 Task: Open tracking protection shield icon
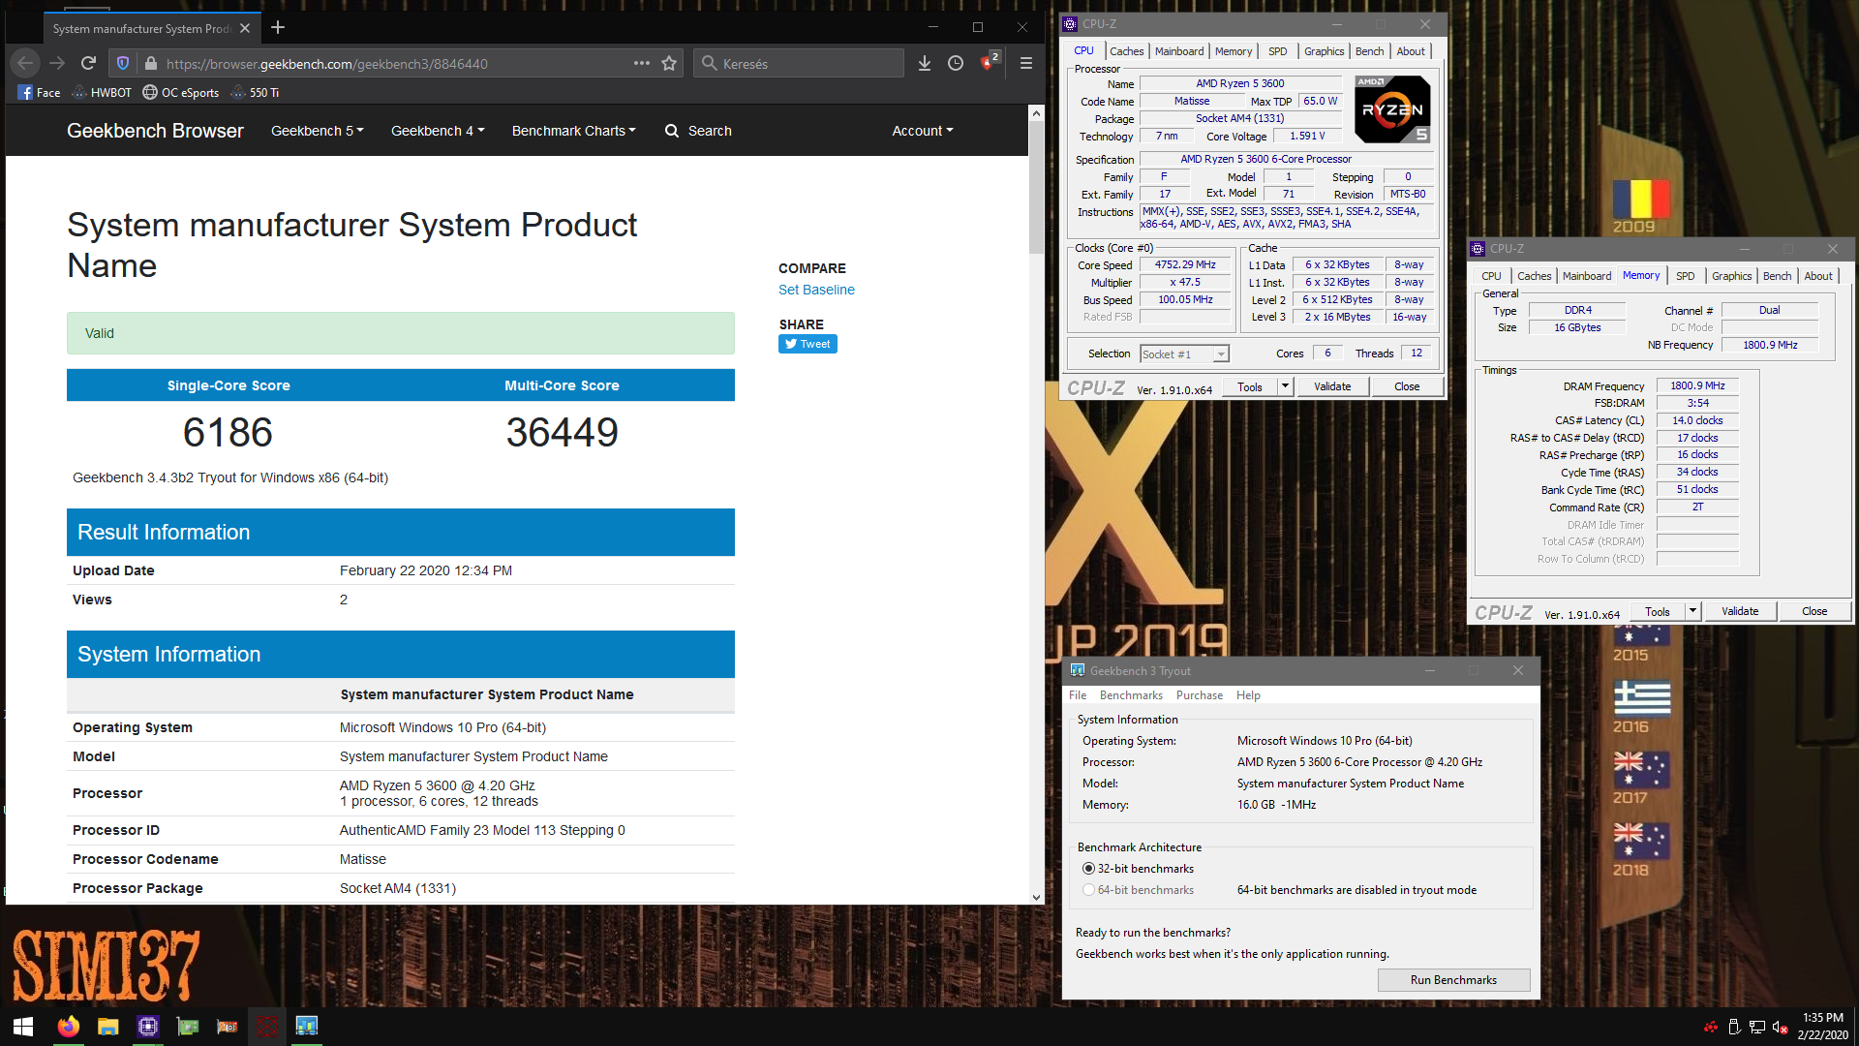tap(123, 63)
